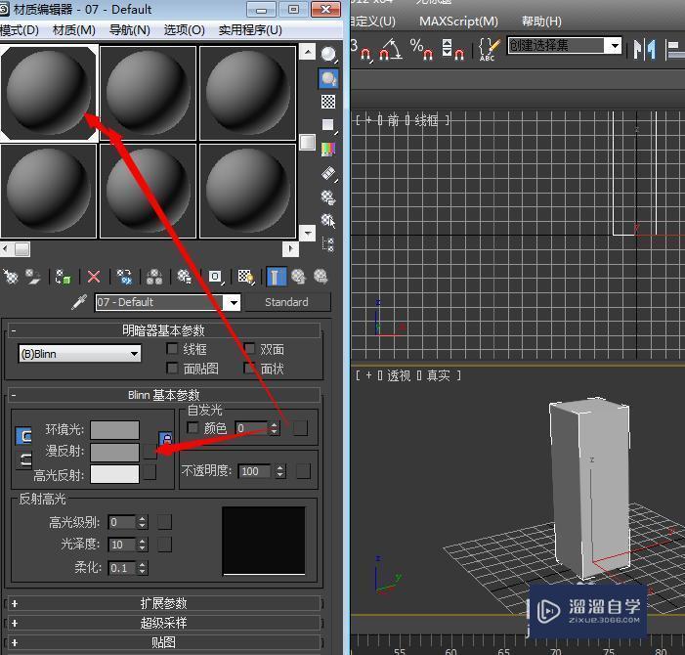Open the Material/Map Navigator icon
This screenshot has height=655, width=685.
[x=328, y=244]
